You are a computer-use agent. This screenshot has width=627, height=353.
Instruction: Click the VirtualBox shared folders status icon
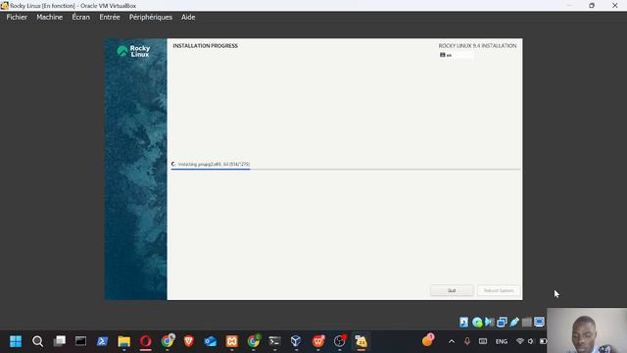502,323
